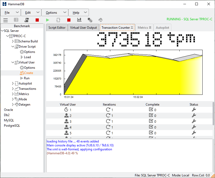The height and width of the screenshot is (178, 215).
Task: Click the virtual user list vertical scrollbar
Action: tap(213, 113)
